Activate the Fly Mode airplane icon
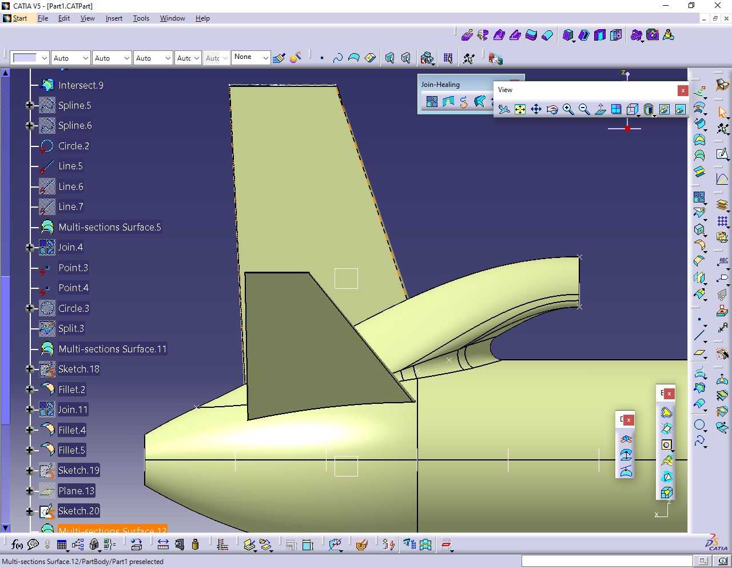The image size is (732, 568). [504, 109]
